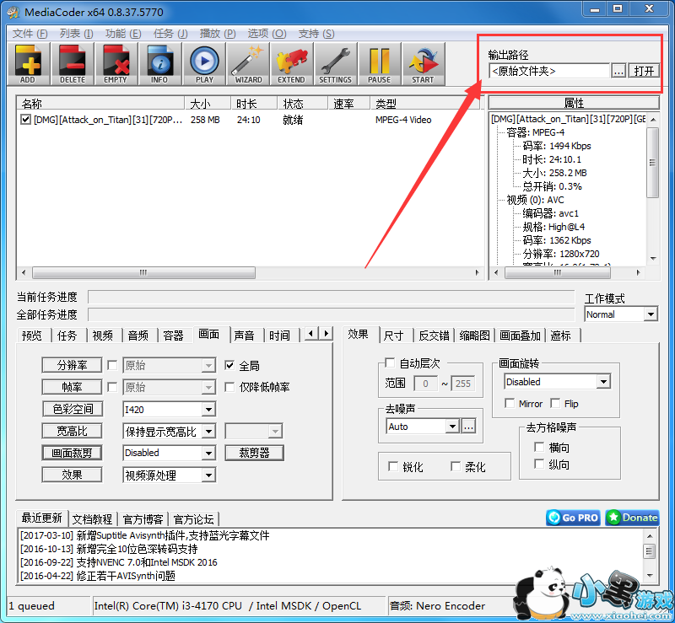The image size is (675, 623).
Task: Click the Donate badge
Action: tap(632, 518)
